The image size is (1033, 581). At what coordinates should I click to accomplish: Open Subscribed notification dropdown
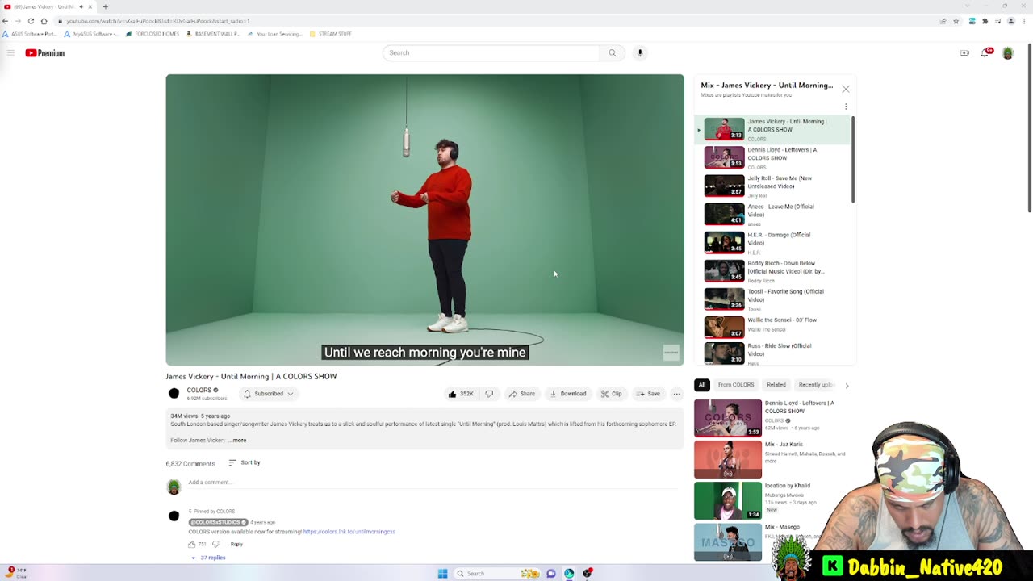pos(269,394)
